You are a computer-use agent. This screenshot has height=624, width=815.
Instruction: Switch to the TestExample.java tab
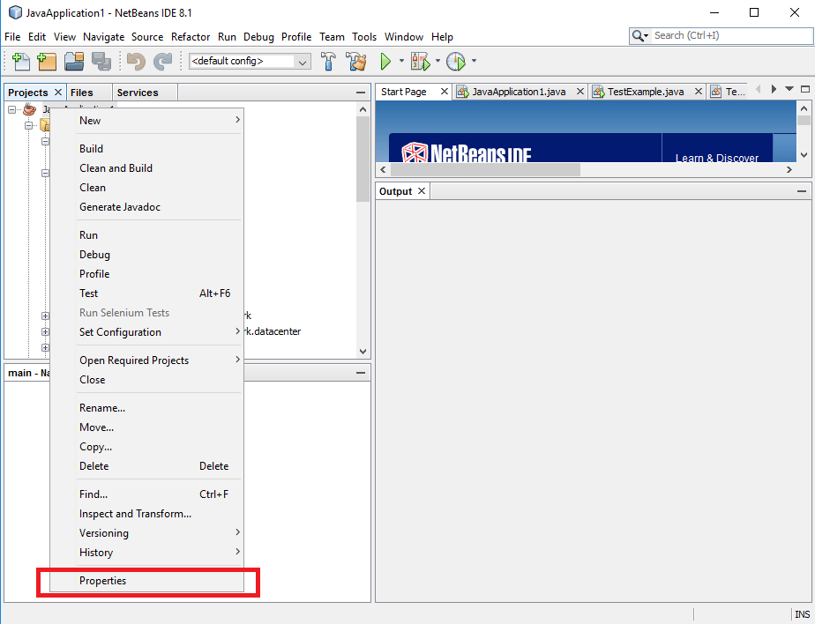(x=645, y=92)
